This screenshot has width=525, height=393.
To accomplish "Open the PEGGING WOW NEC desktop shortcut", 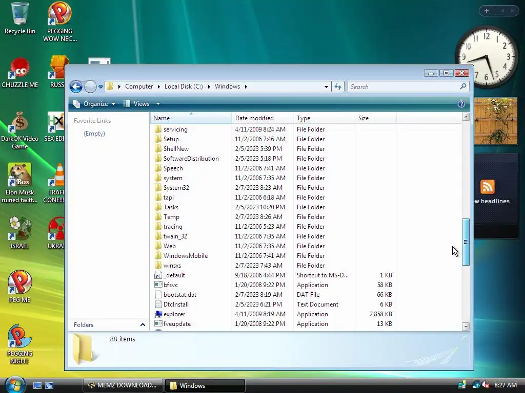I will coord(59,21).
